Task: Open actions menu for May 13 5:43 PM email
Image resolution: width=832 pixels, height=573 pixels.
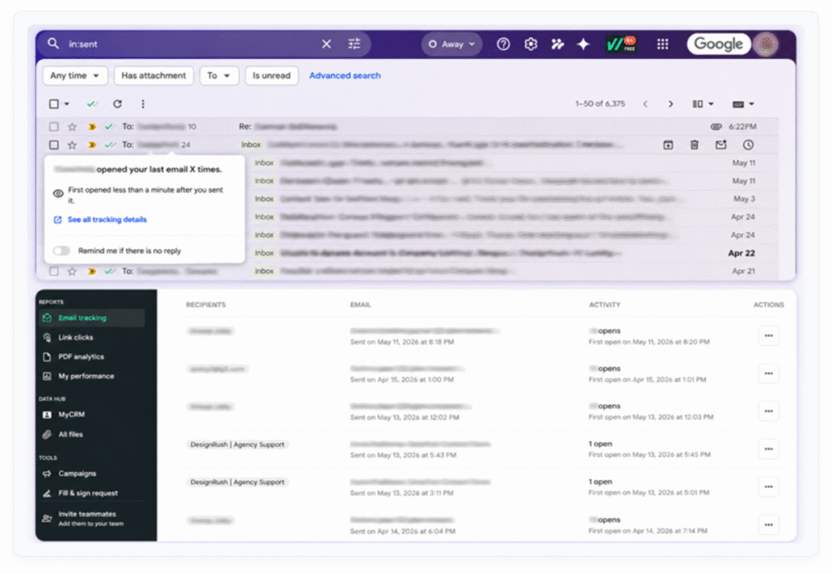Action: point(769,450)
